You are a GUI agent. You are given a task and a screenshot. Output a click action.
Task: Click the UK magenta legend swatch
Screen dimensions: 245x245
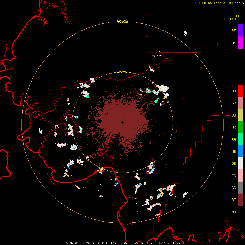[240, 43]
